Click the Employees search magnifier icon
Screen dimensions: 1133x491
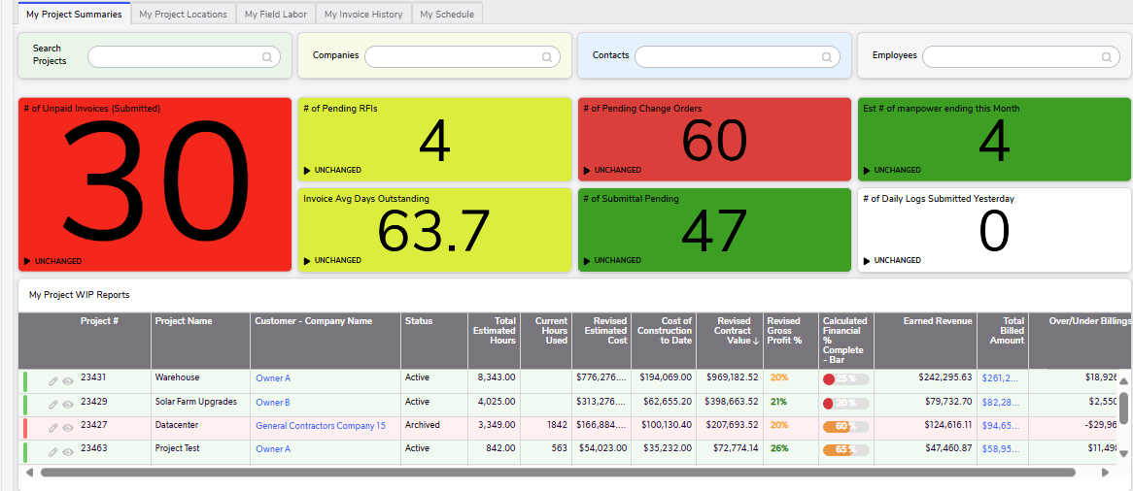click(x=1106, y=58)
